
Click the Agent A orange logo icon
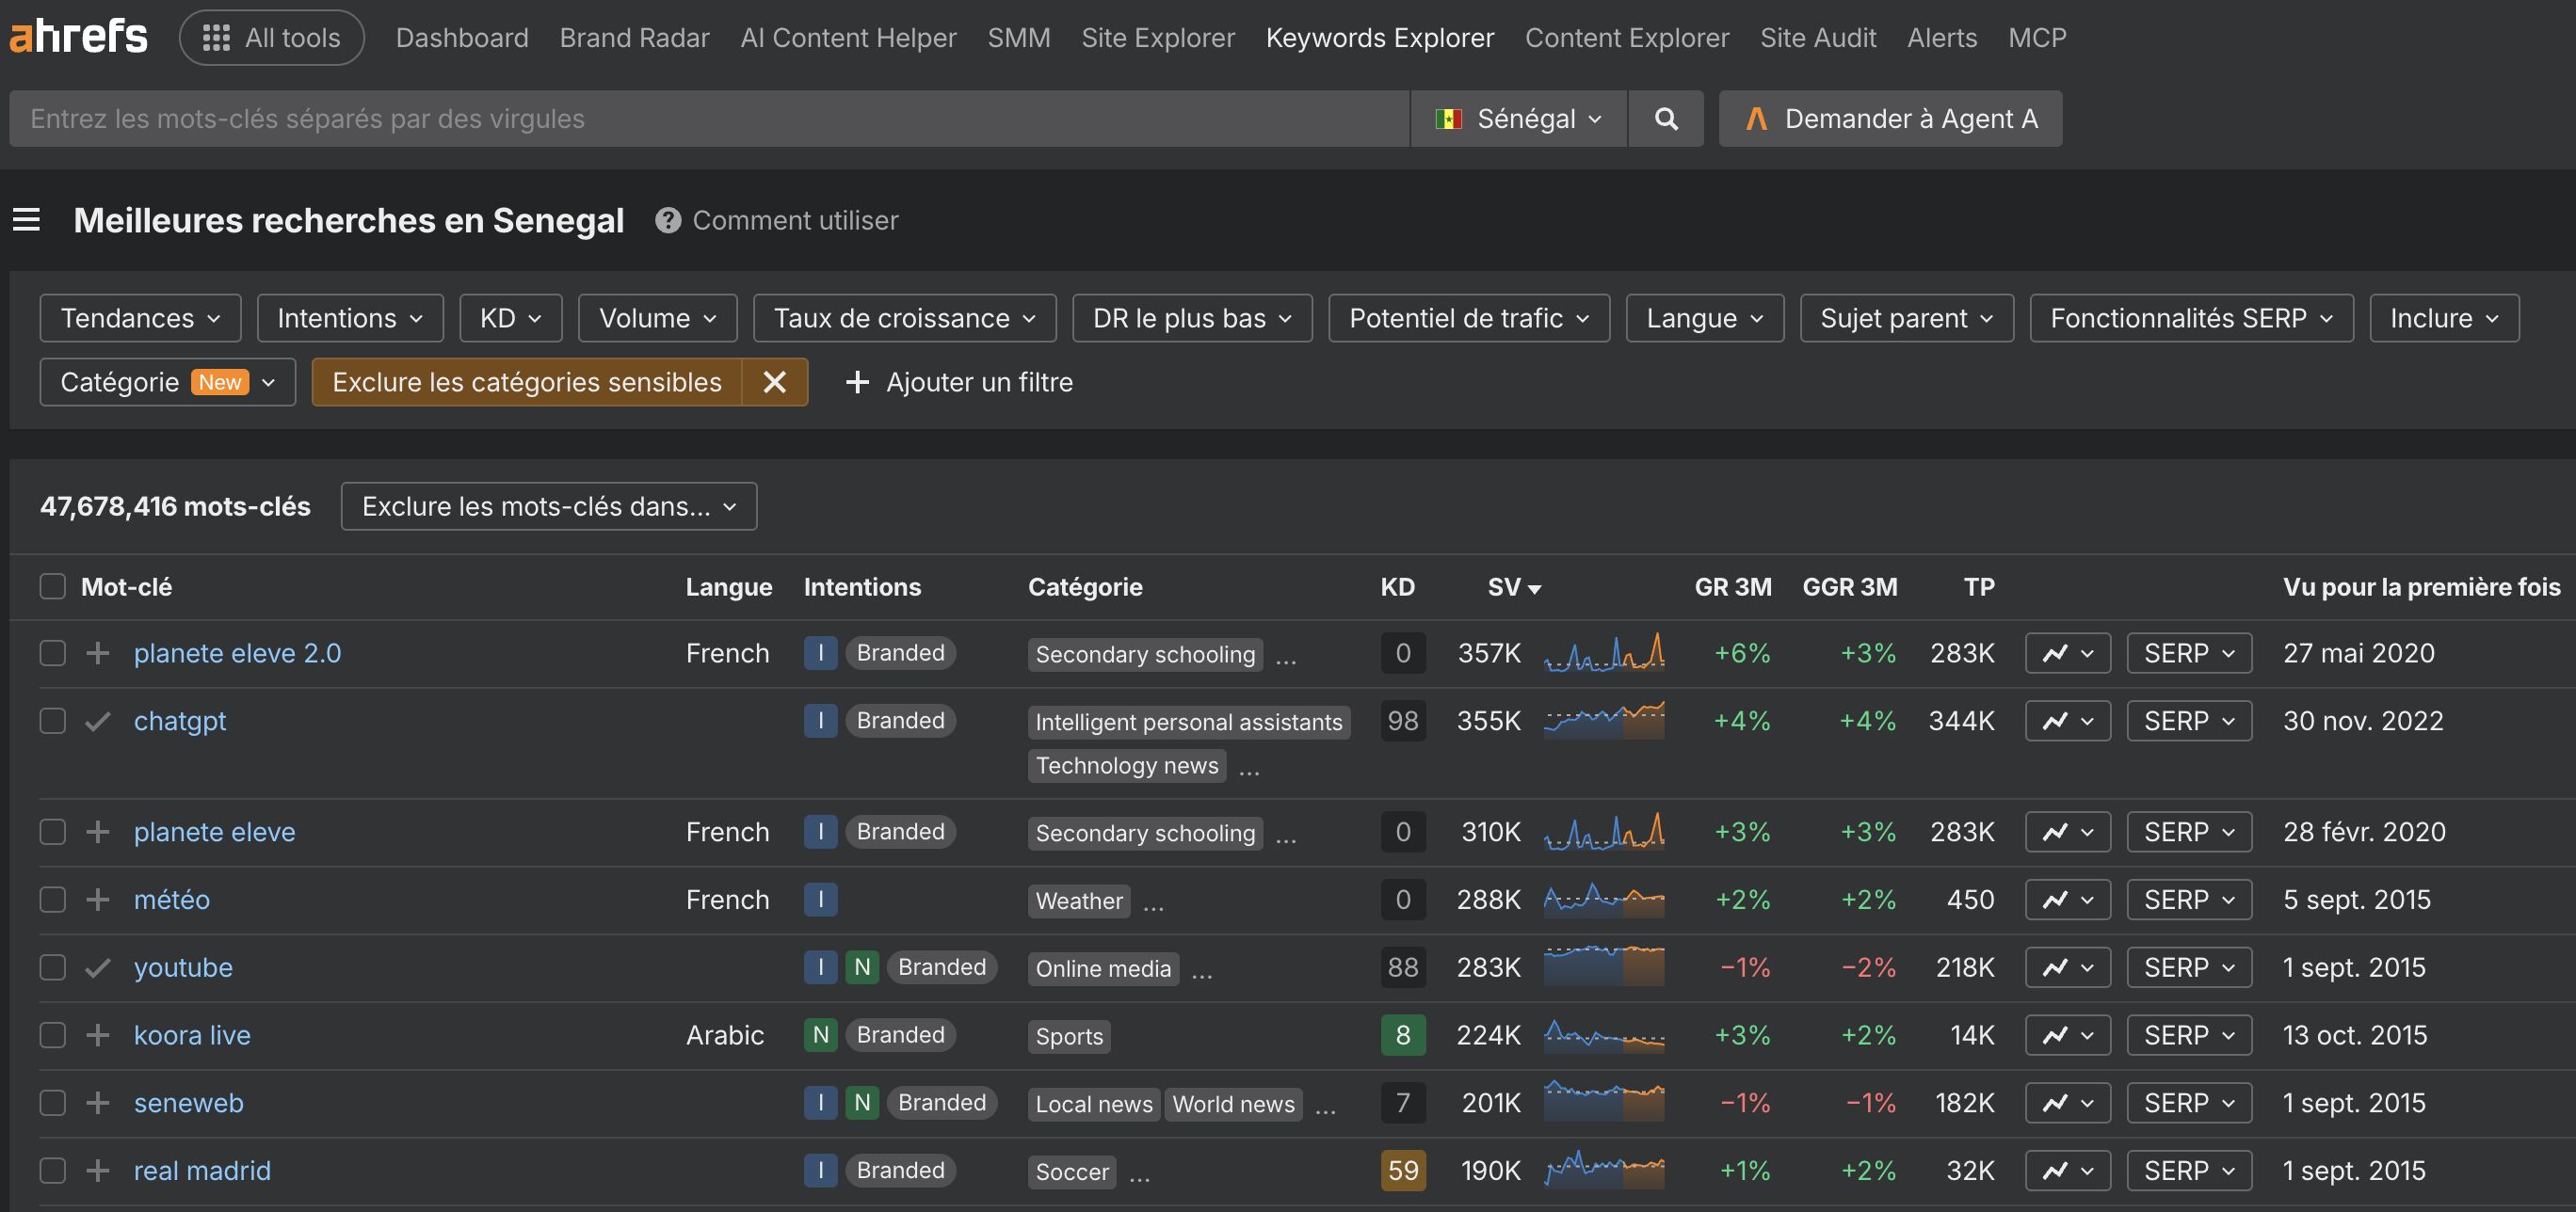point(1756,119)
